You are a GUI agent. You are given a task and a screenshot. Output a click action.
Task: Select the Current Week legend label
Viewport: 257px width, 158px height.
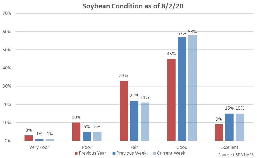(x=171, y=153)
